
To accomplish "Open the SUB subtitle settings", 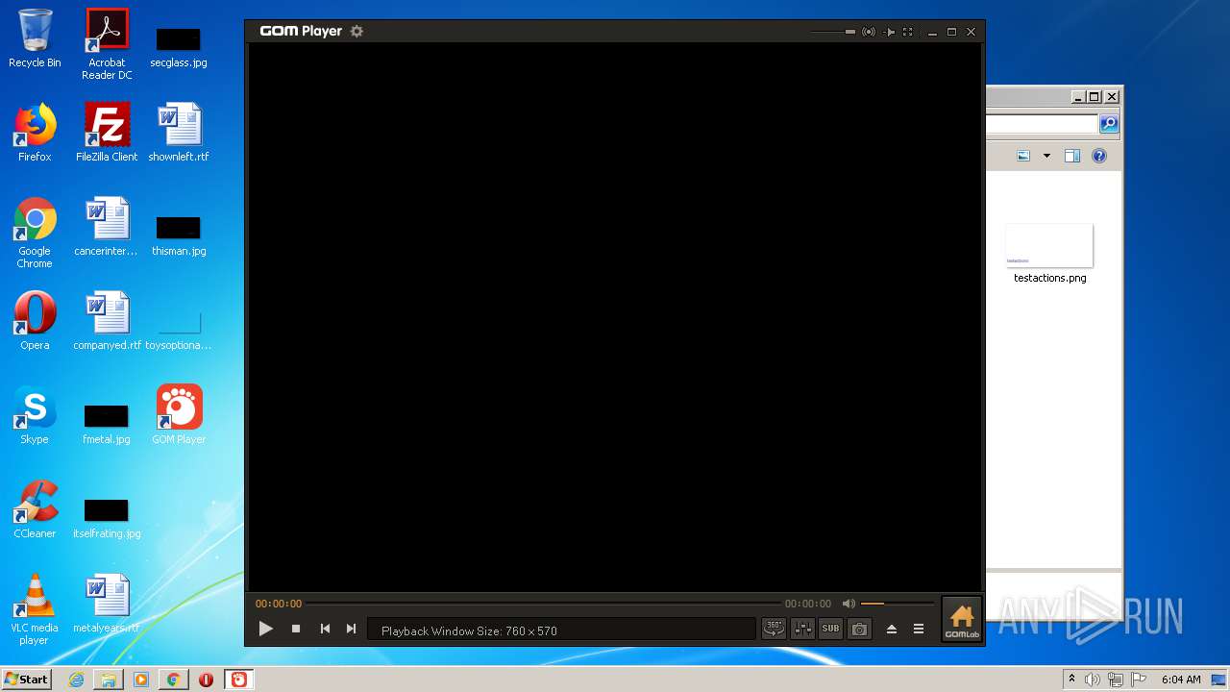I will pyautogui.click(x=830, y=629).
